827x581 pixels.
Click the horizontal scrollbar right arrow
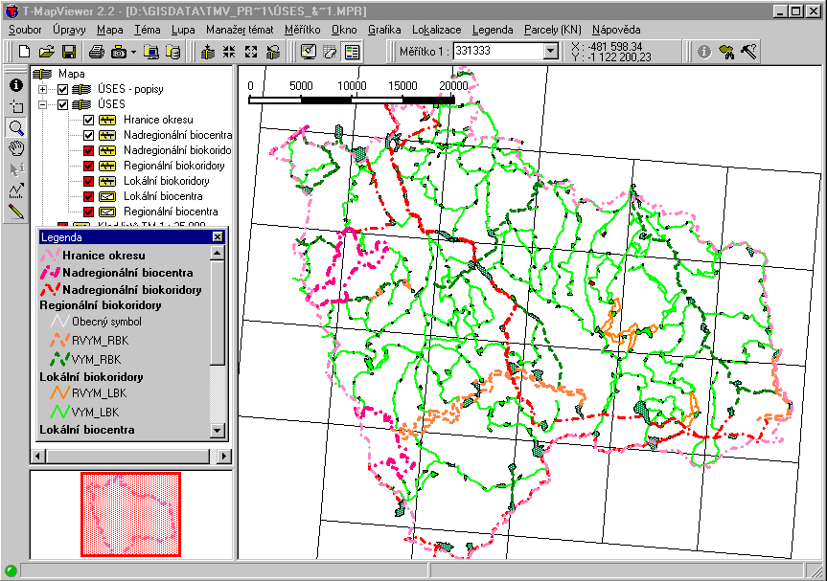tap(223, 456)
